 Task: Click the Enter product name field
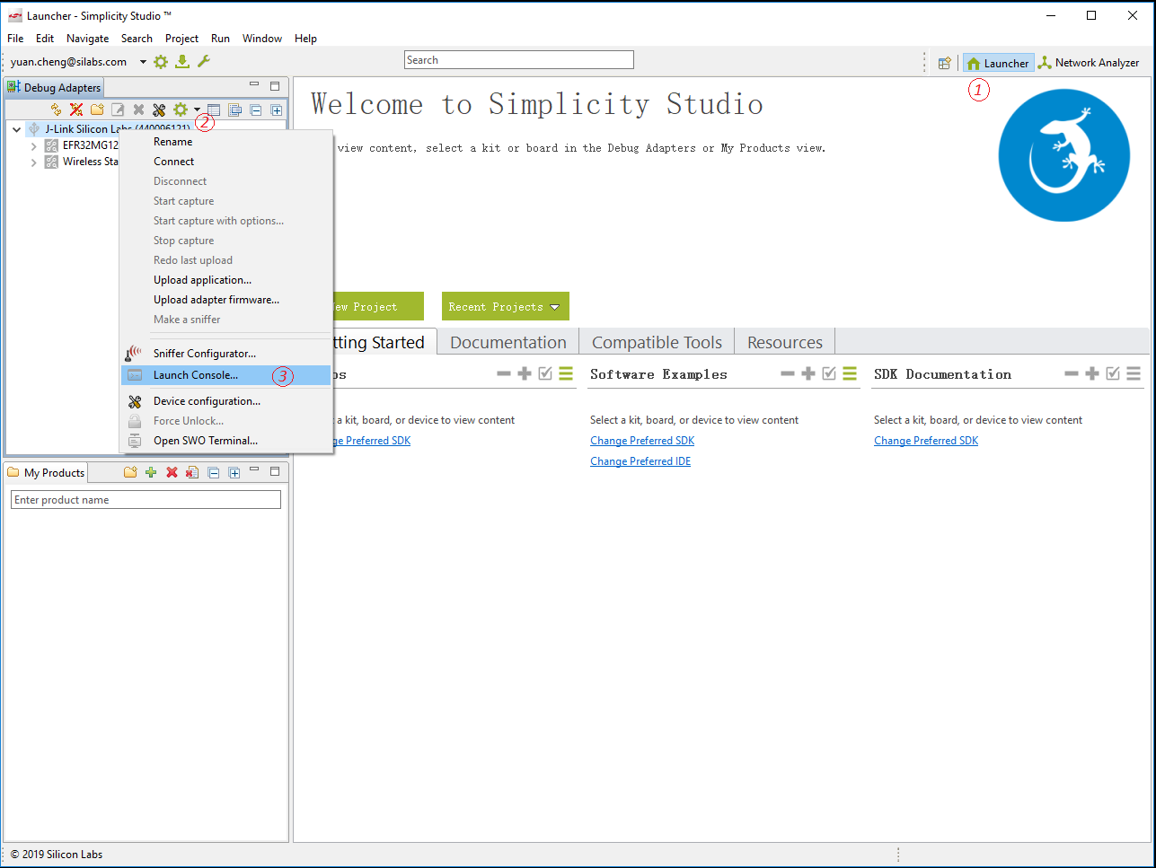pyautogui.click(x=146, y=500)
